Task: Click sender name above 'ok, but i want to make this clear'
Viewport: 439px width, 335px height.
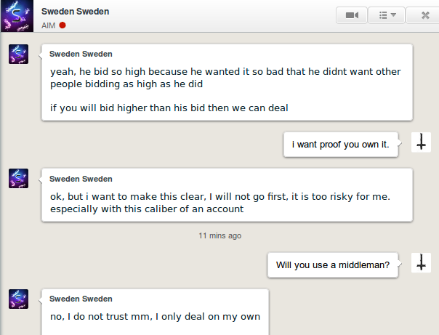Action: point(81,179)
